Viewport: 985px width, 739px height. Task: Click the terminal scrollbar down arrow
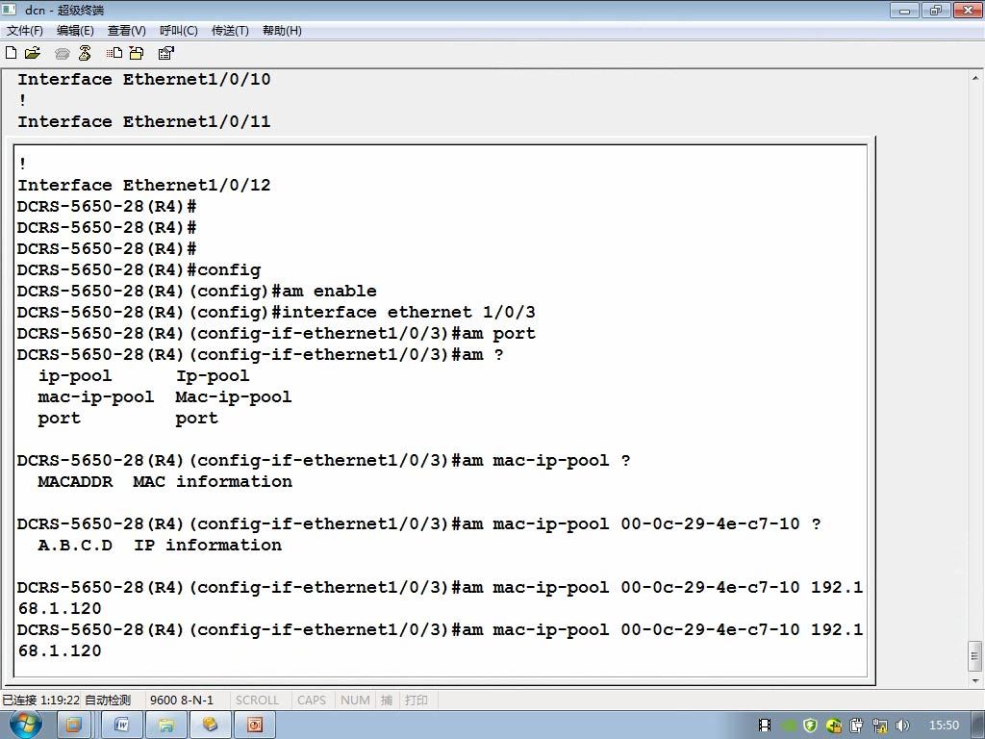[x=975, y=680]
